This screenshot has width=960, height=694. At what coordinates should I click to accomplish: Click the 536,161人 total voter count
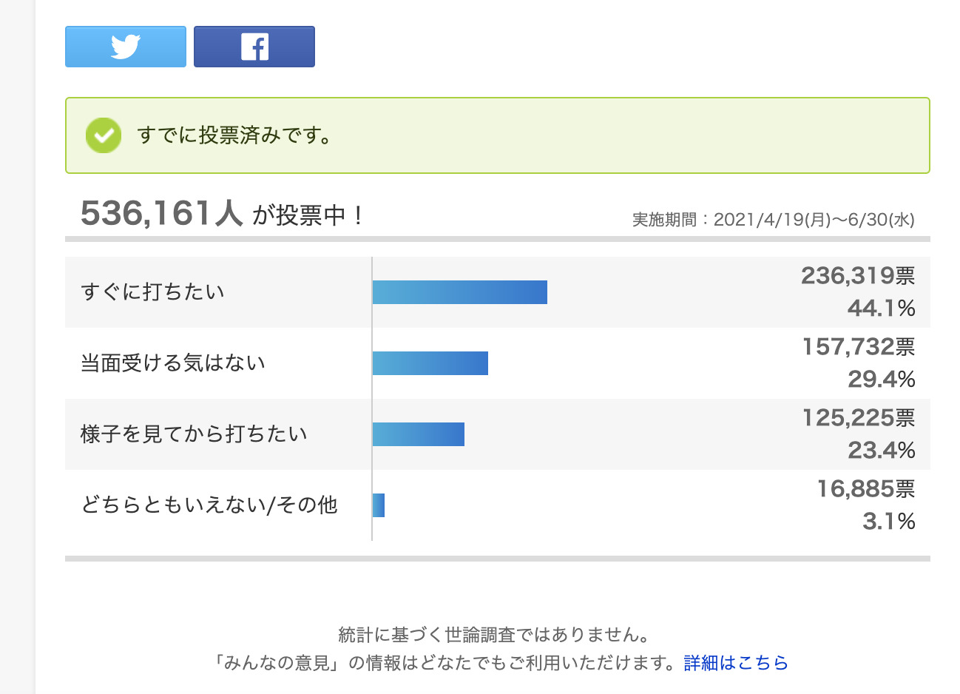click(x=161, y=214)
